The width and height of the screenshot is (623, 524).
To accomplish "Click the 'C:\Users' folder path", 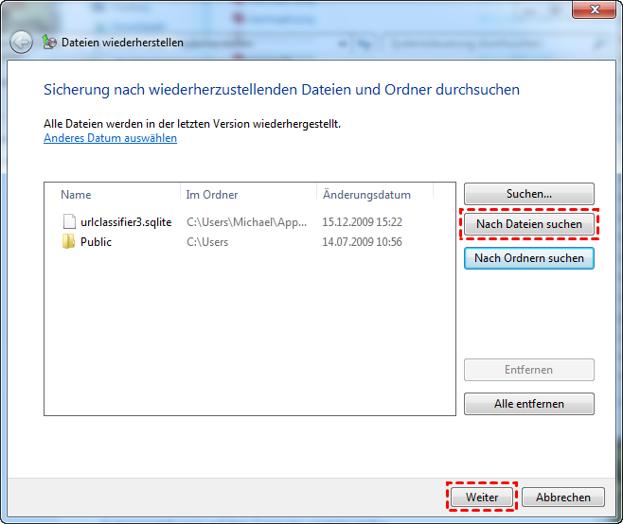I will click(207, 242).
